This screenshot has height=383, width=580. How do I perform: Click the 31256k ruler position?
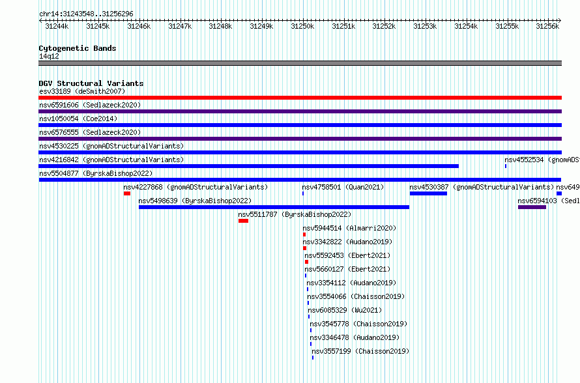pyautogui.click(x=548, y=26)
